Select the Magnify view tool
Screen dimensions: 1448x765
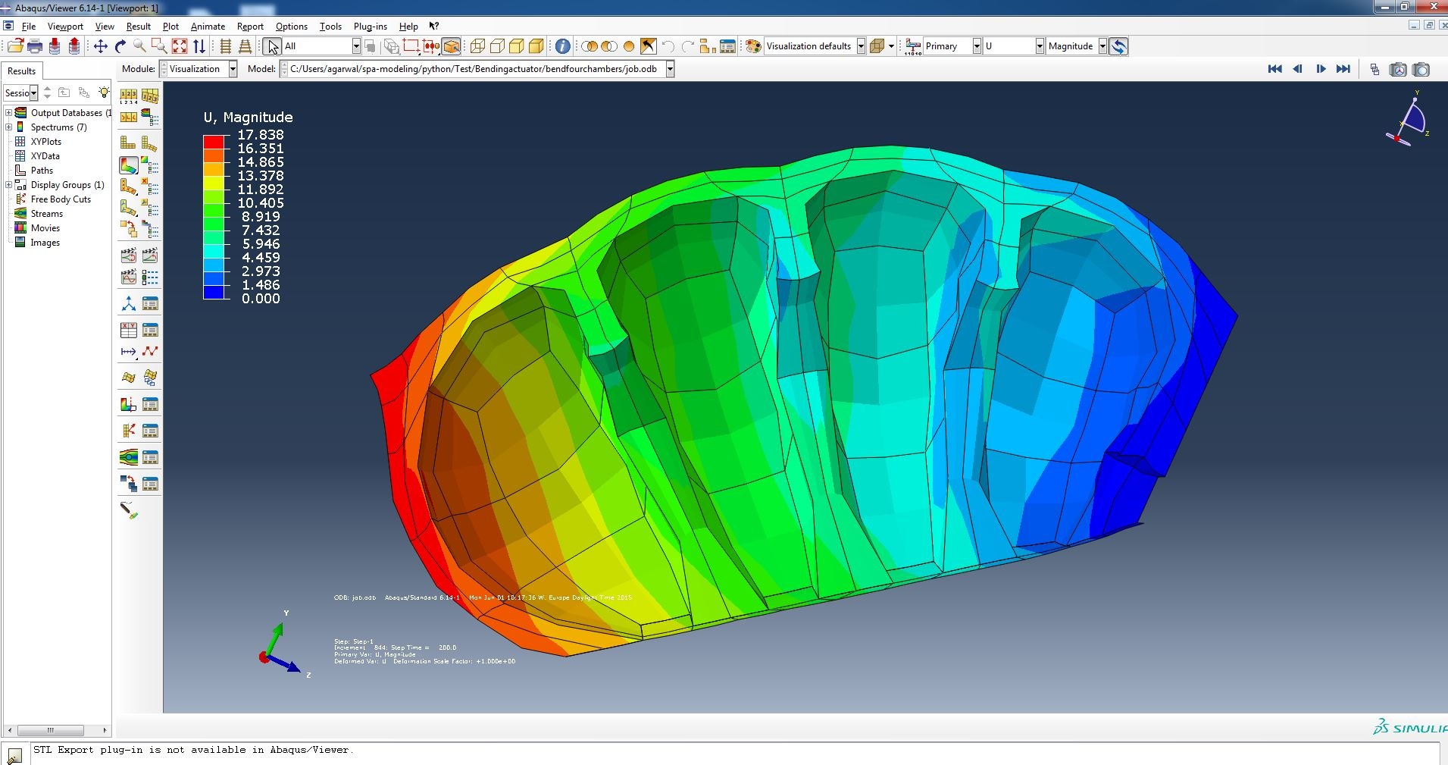tap(139, 46)
